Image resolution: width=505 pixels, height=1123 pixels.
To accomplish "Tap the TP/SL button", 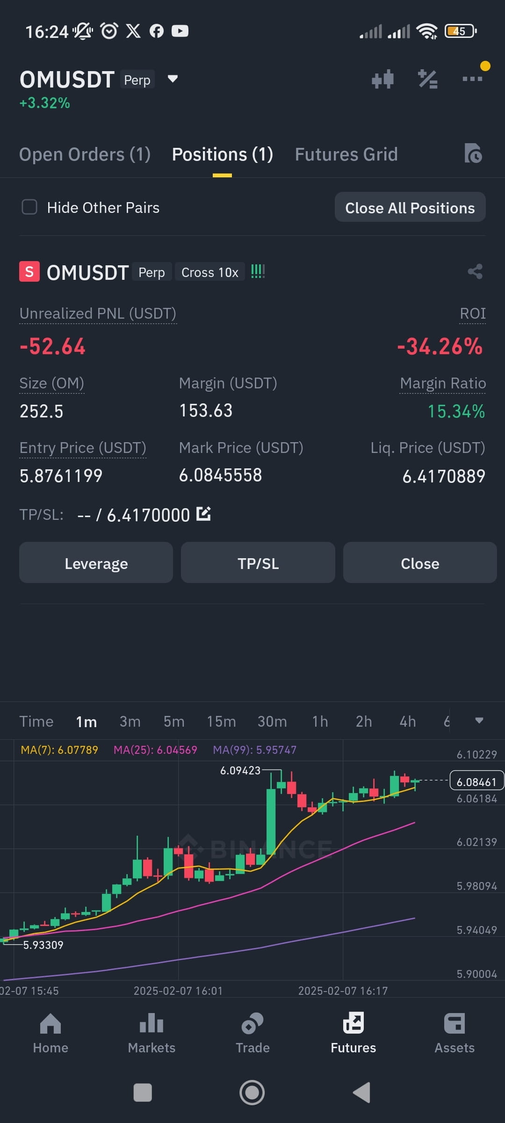I will [x=258, y=563].
